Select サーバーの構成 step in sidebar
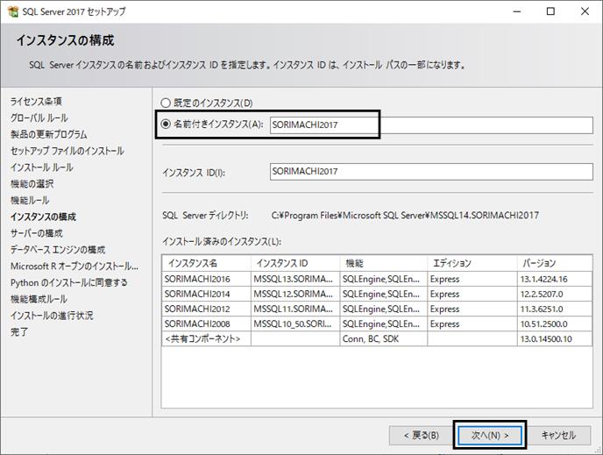Viewport: 603px width, 455px height. (37, 233)
